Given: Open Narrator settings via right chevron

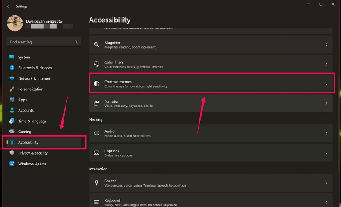Looking at the screenshot, I should coord(326,103).
